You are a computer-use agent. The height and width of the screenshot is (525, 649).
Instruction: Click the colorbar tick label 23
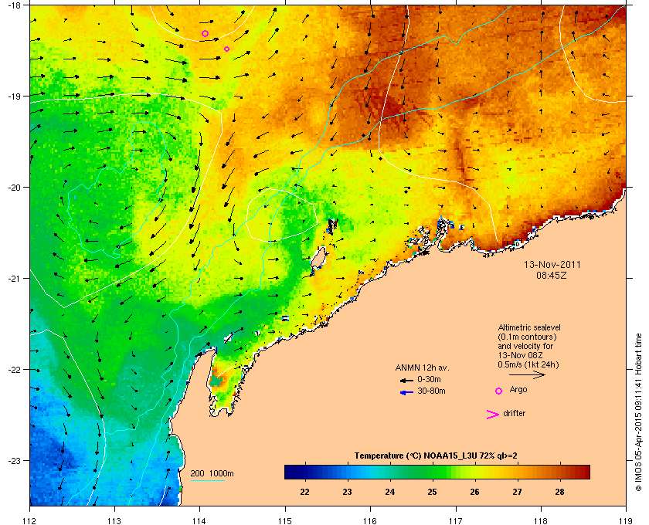[347, 492]
